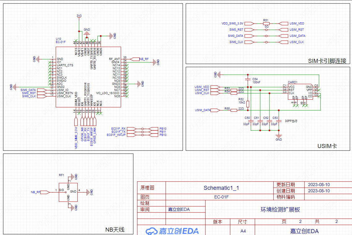Click the 物料编码 label
This screenshot has height=235, width=352.
(x=285, y=197)
